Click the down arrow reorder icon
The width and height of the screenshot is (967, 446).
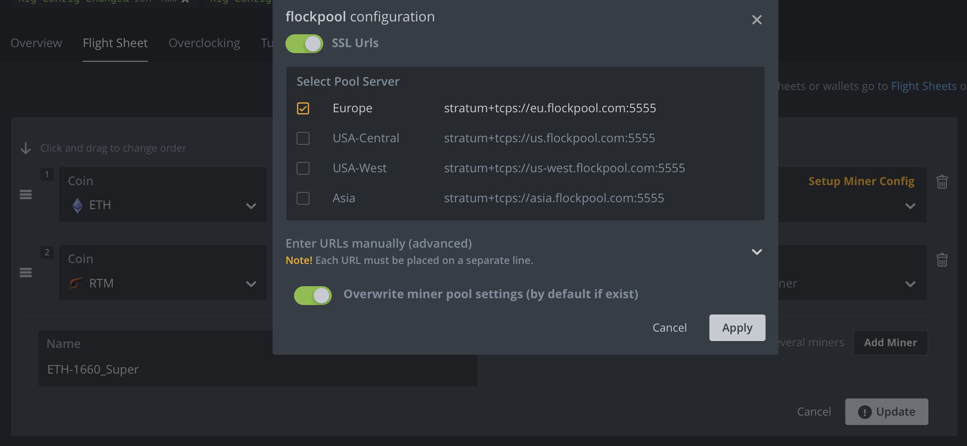coord(26,148)
